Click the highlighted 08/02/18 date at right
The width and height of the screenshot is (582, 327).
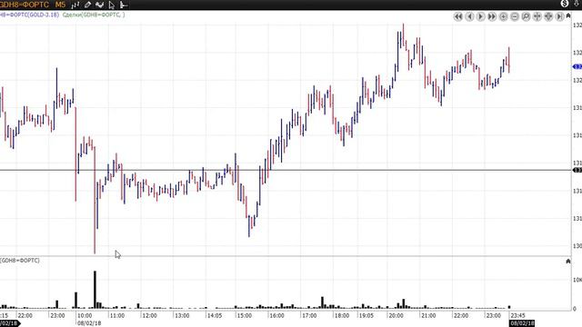pos(522,323)
